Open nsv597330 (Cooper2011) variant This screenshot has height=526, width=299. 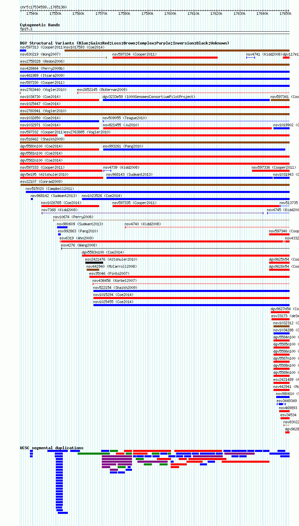[x=155, y=86]
